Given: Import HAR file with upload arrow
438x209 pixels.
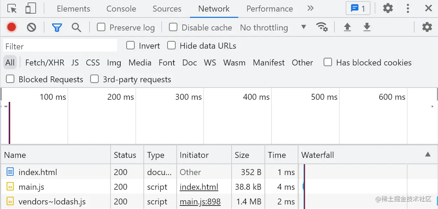Looking at the screenshot, I should coord(347,27).
